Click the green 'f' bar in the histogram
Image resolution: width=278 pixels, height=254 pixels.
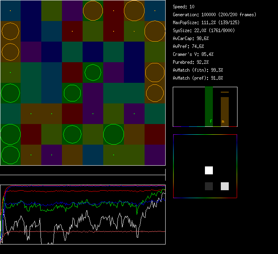[x=209, y=106]
